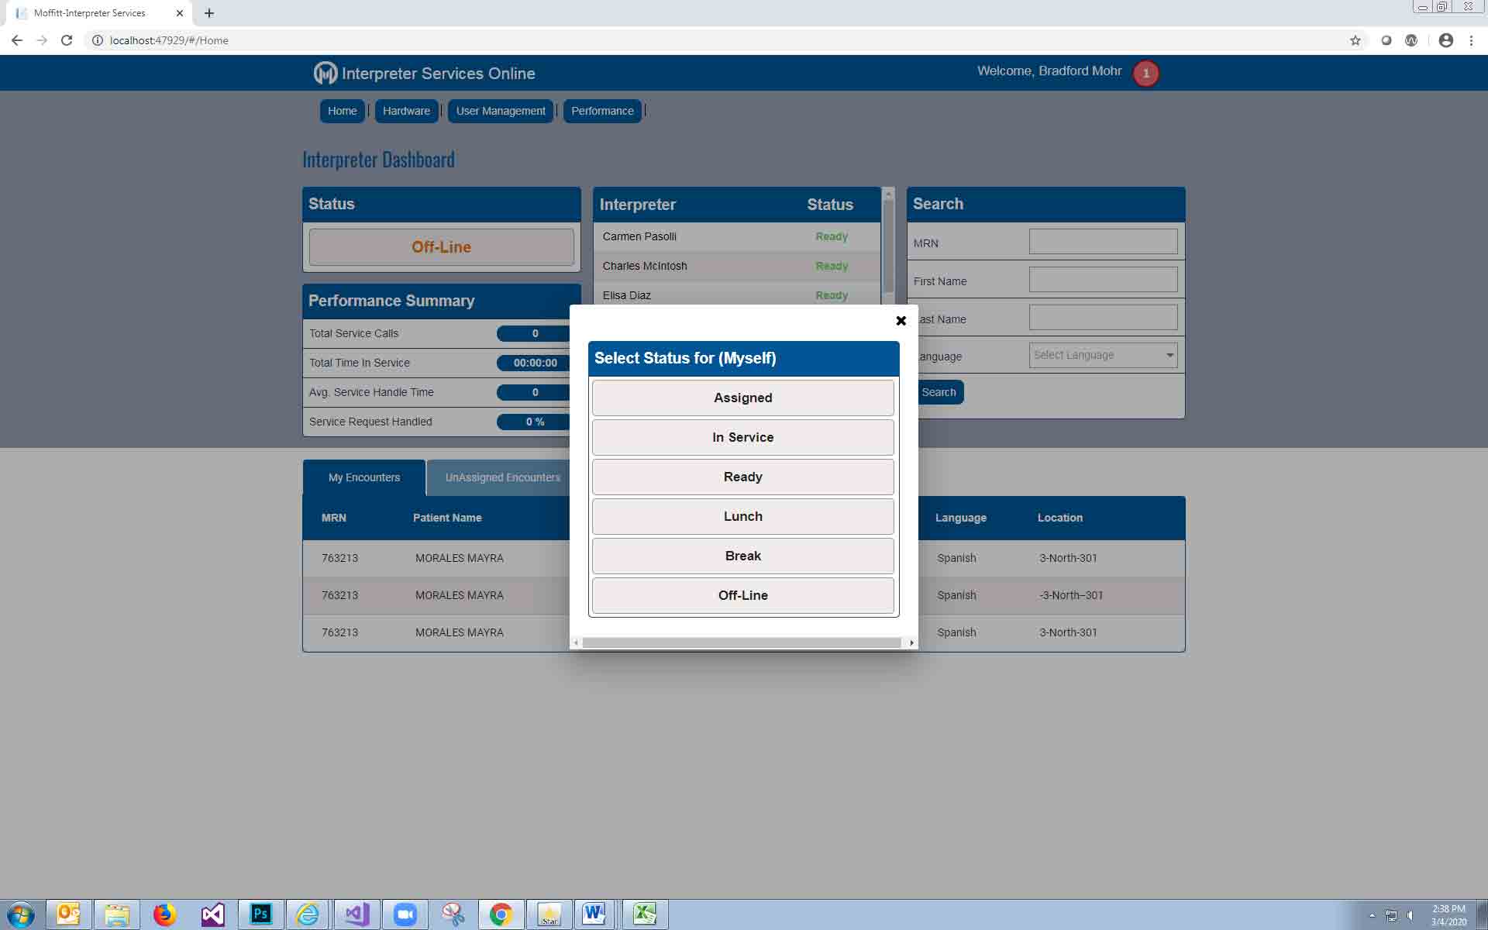Viewport: 1488px width, 930px height.
Task: Open the Performance menu item
Action: point(602,111)
